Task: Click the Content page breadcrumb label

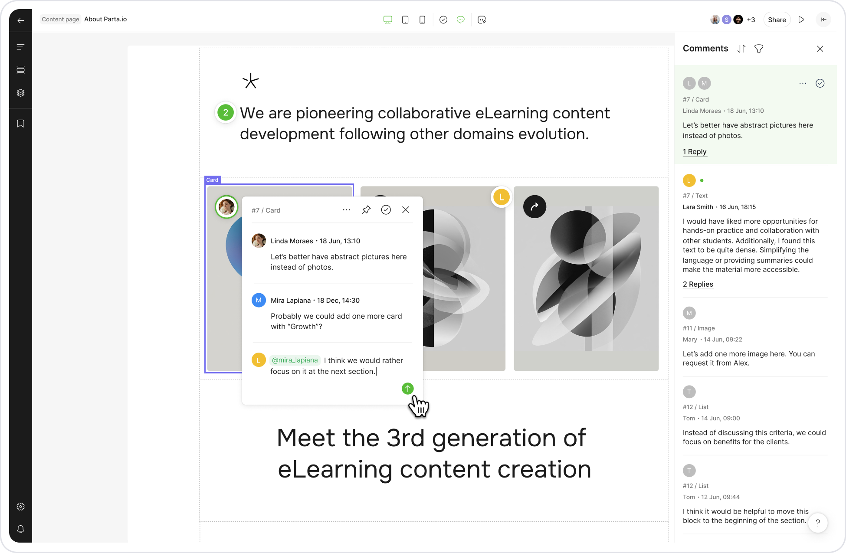Action: tap(60, 20)
